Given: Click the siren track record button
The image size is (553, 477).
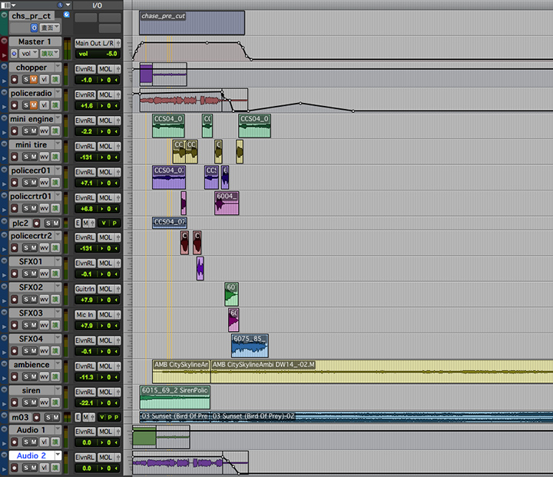Looking at the screenshot, I should tap(15, 402).
